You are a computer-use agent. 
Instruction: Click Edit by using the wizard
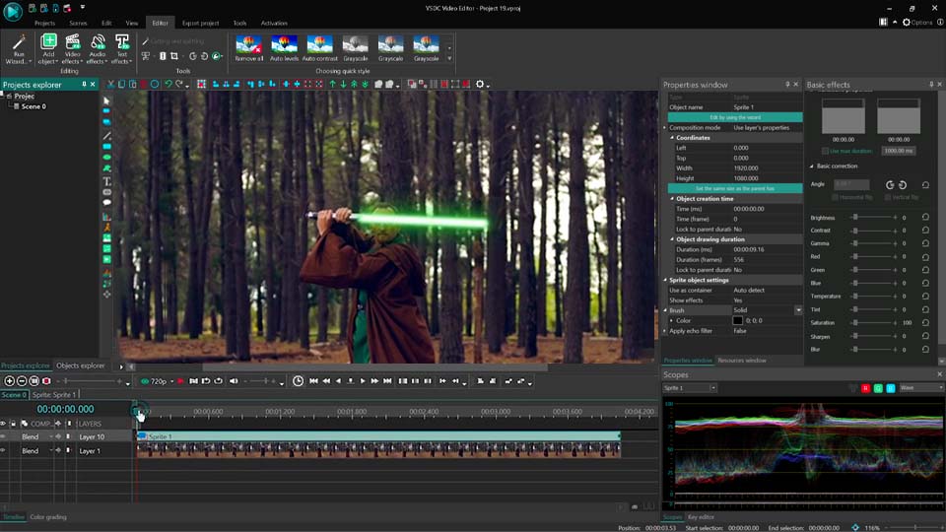(734, 117)
